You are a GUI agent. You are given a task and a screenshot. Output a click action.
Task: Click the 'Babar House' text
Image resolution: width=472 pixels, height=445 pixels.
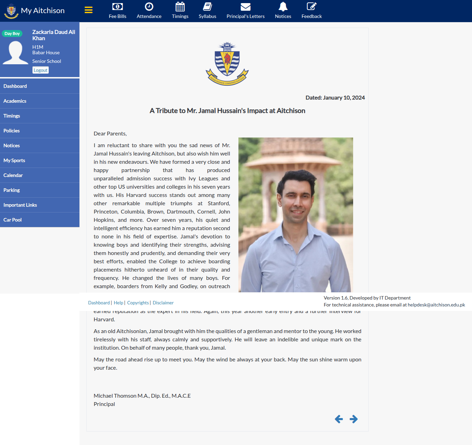click(x=46, y=53)
